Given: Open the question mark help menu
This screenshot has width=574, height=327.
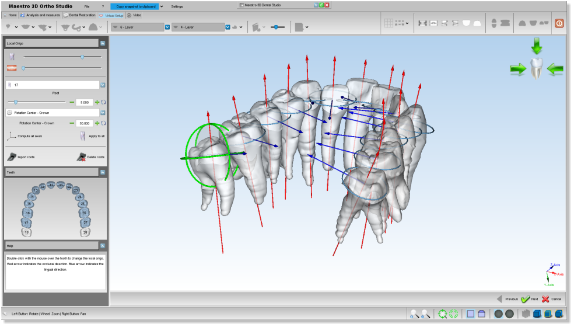Looking at the screenshot, I should (x=103, y=6).
